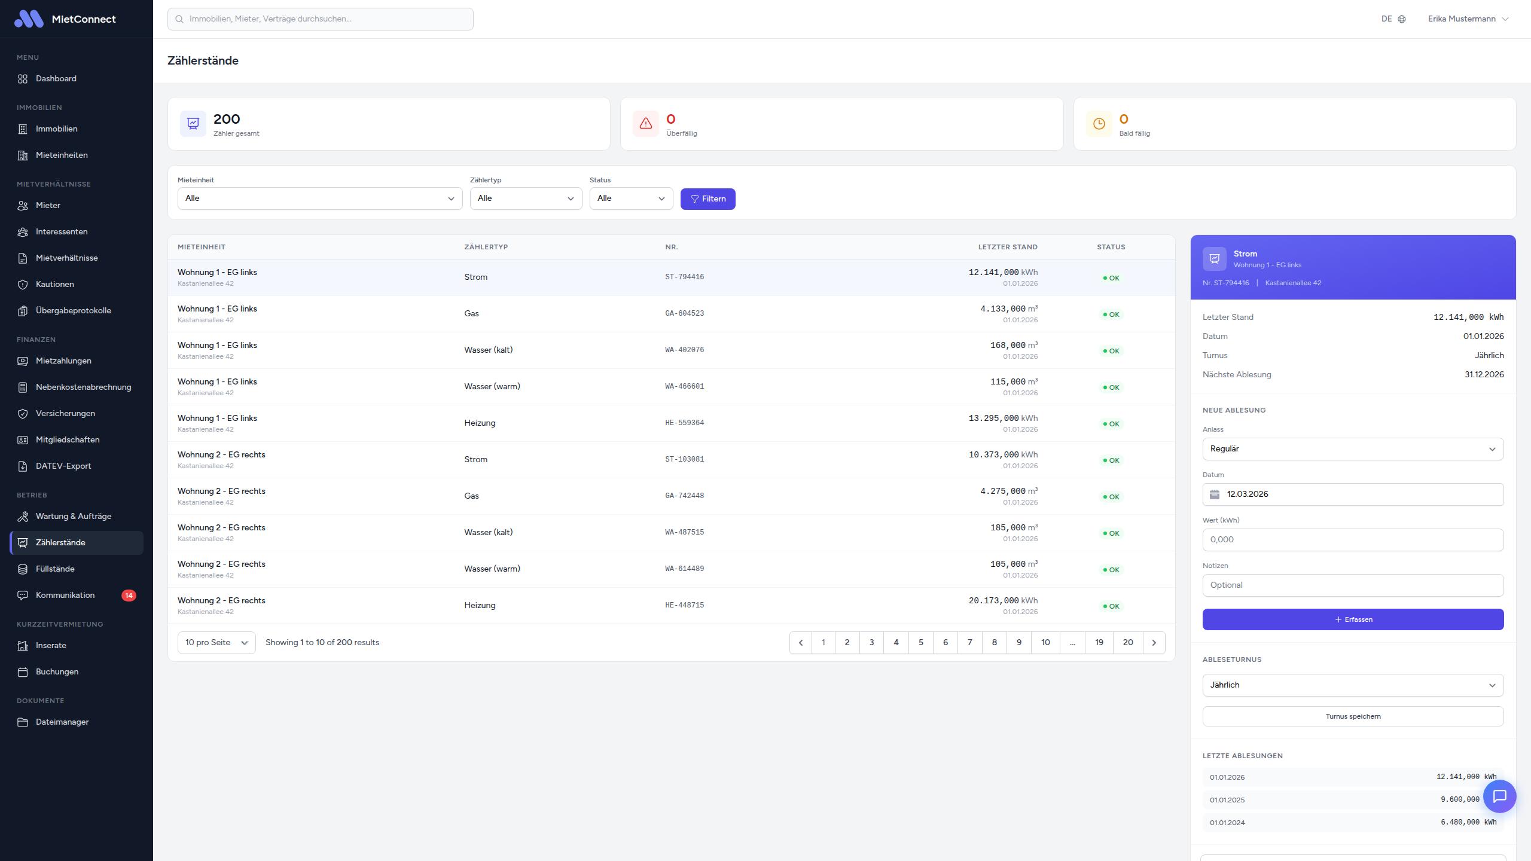Click the Bald fällig clock icon

pos(1099,124)
